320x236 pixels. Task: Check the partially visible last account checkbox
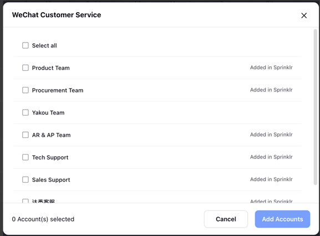[26, 201]
